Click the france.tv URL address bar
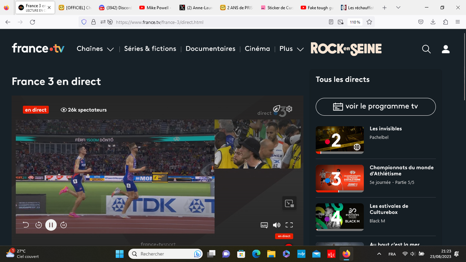 coord(220,22)
